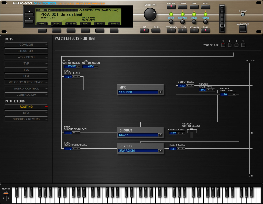This screenshot has height=204, width=263.
Task: Open the Chorus + Reverb page
Action: [x=26, y=119]
